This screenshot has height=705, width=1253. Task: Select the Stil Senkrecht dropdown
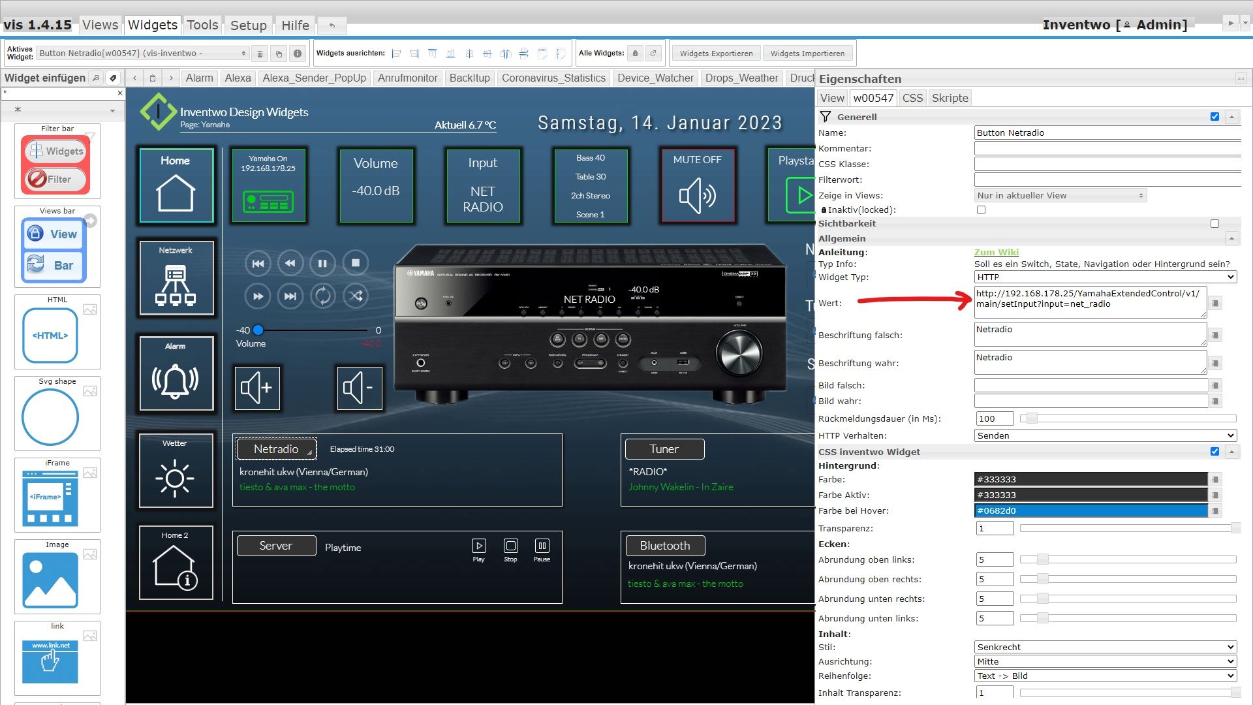(1105, 646)
